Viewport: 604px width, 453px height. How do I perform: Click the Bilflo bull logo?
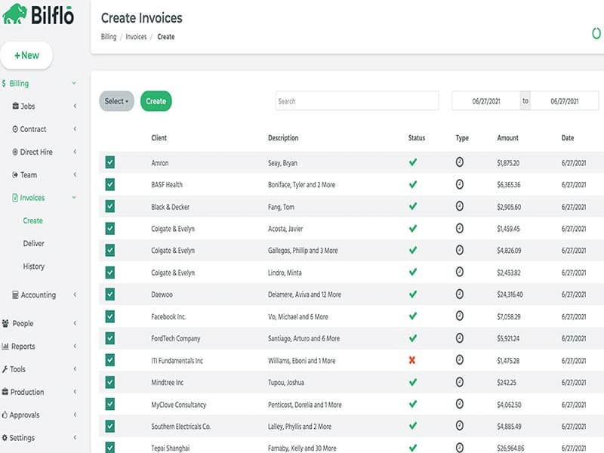[14, 14]
